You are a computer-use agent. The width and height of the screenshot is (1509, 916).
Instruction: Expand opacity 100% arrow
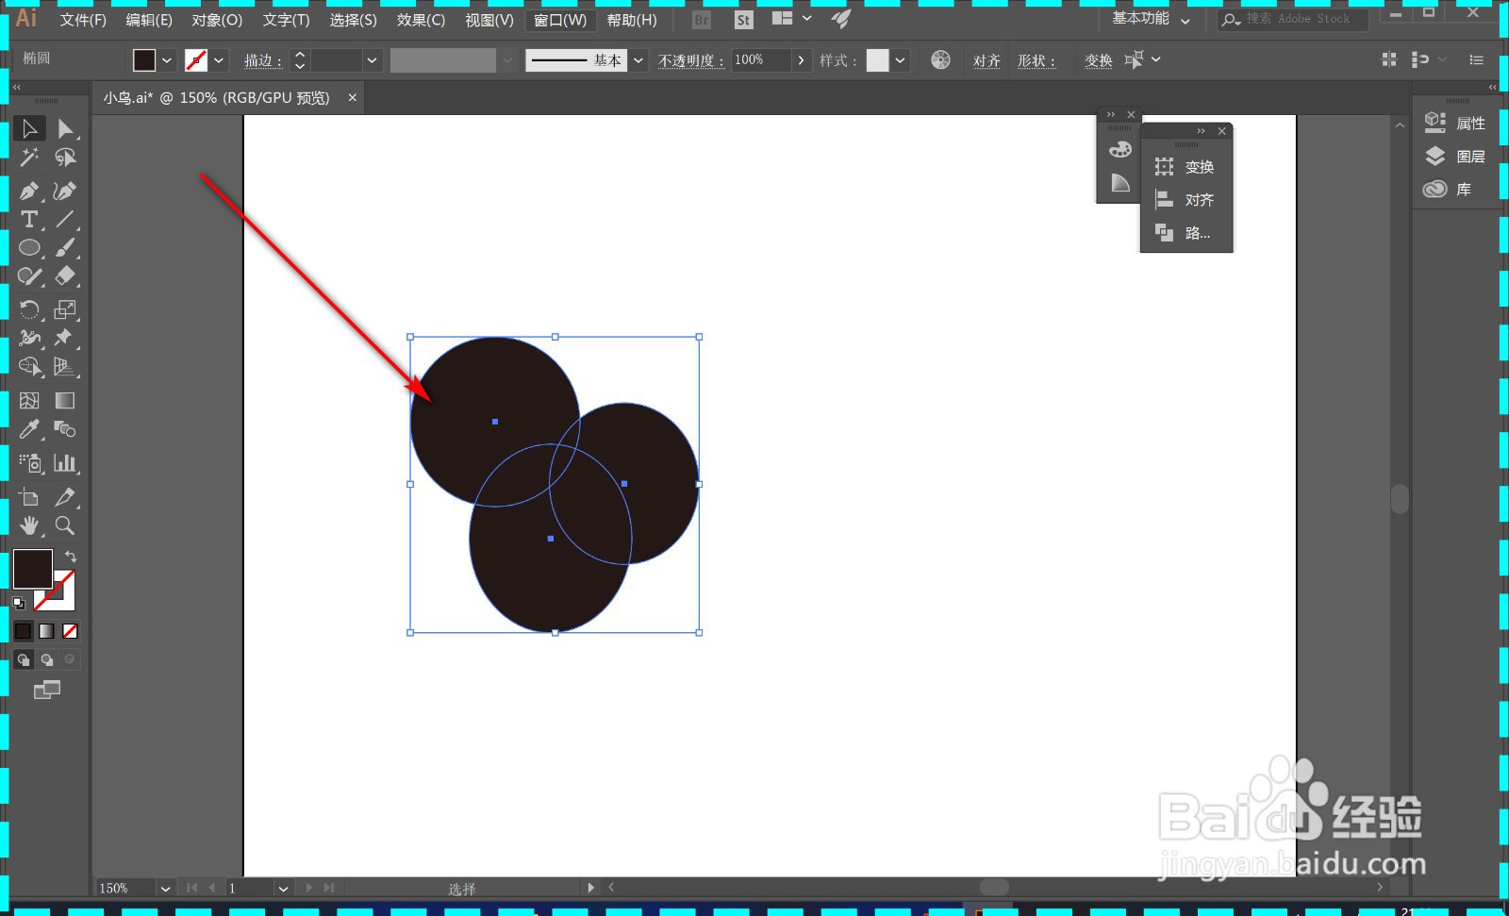pos(801,60)
